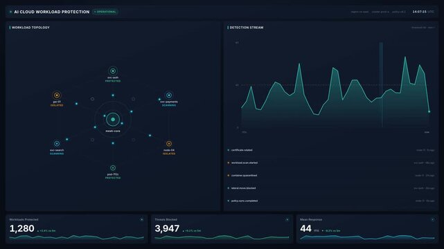Click the AI Cloud Workload Protection title

52,12
